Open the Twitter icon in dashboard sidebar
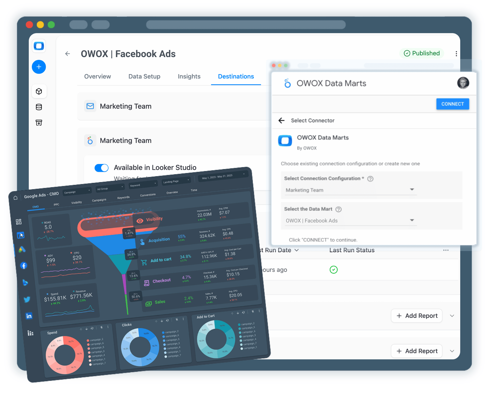Viewport: 489px width, 398px height. tap(27, 299)
